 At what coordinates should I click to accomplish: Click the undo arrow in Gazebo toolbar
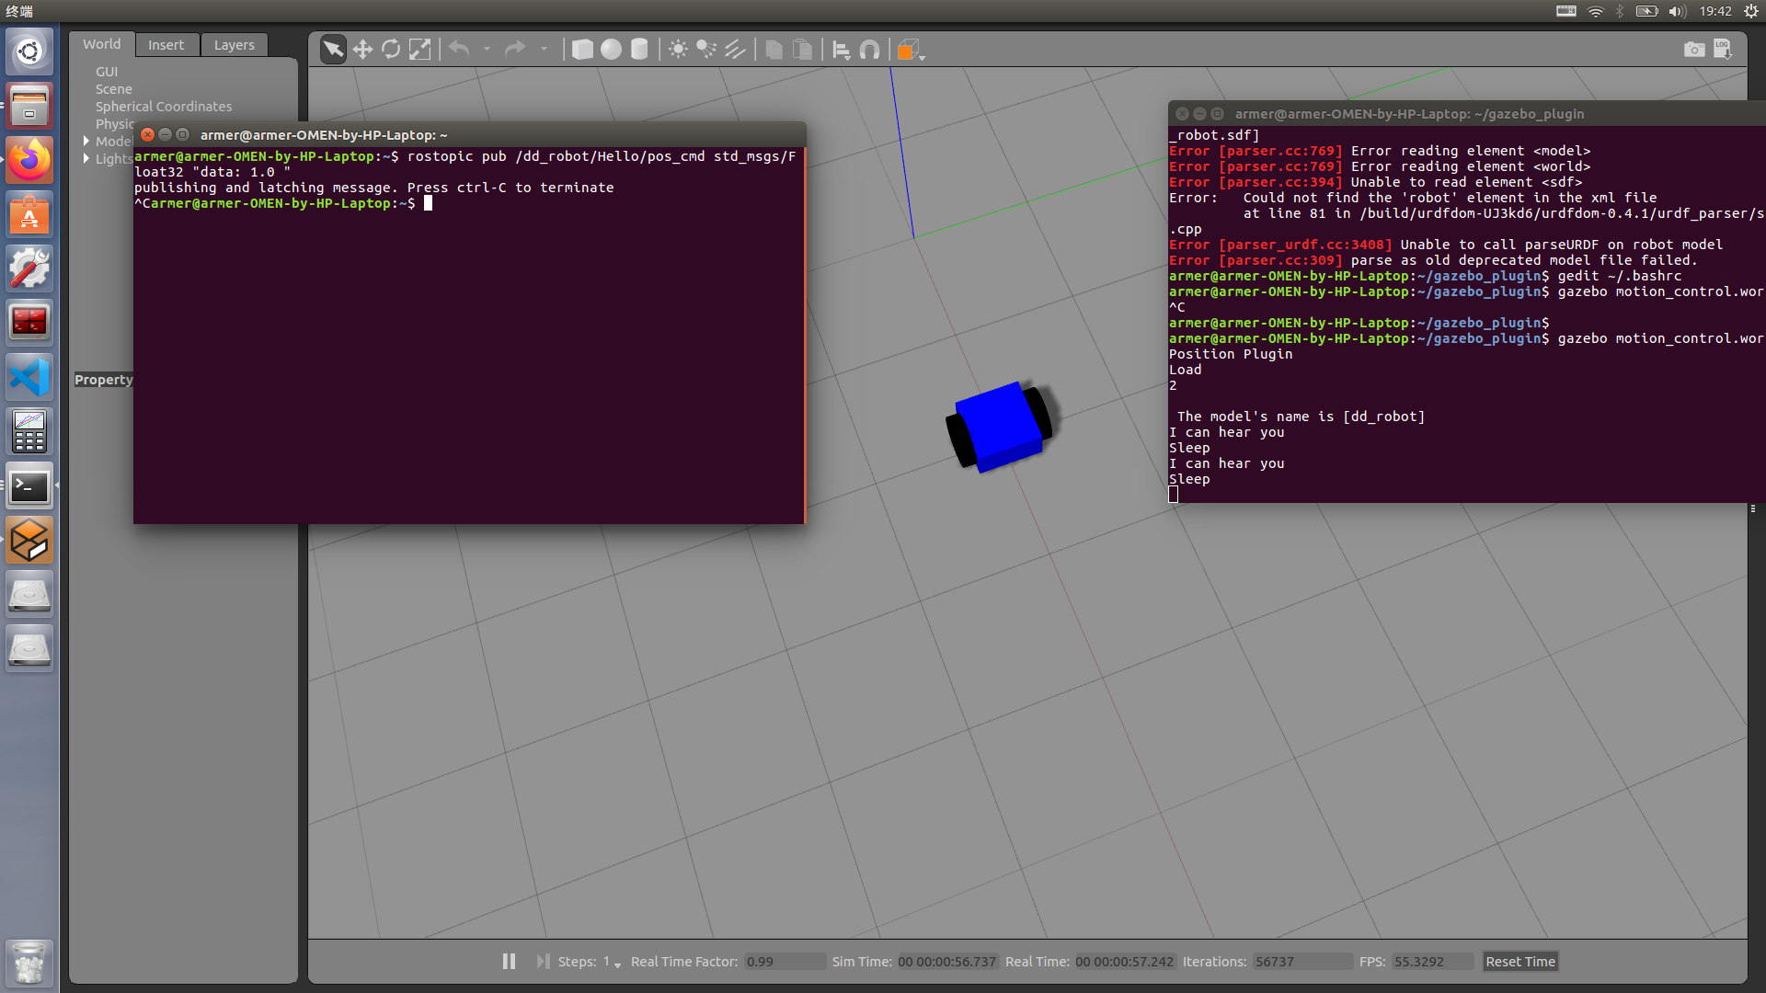(x=459, y=49)
